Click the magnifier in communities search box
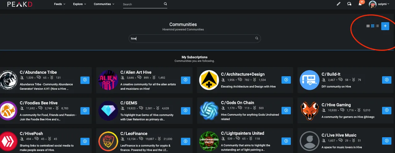This screenshot has height=153, width=395. 257,38
